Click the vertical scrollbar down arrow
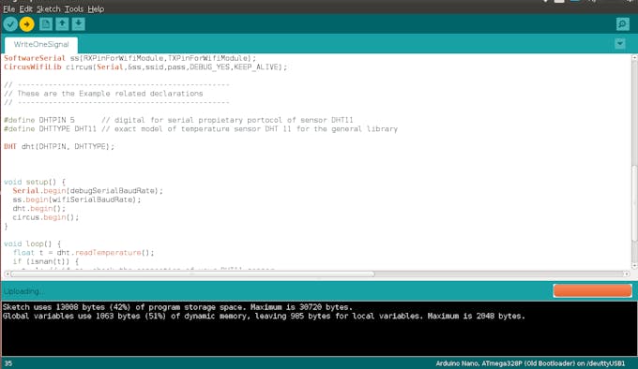 pyautogui.click(x=634, y=266)
